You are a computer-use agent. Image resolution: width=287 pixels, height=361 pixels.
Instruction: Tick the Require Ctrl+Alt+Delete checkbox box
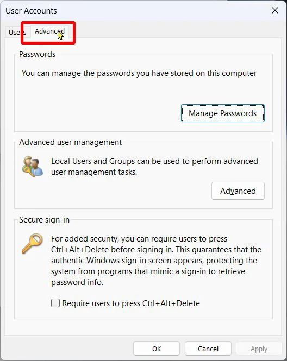pos(55,303)
